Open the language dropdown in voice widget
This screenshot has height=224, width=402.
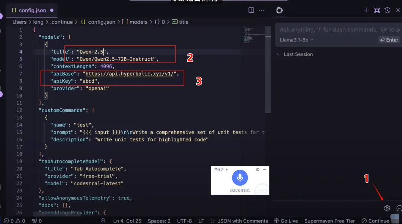pyautogui.click(x=221, y=170)
